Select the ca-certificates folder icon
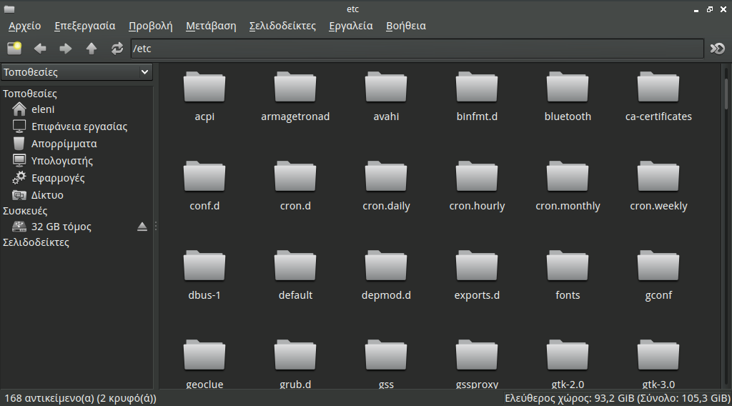Image resolution: width=732 pixels, height=406 pixels. [658, 87]
